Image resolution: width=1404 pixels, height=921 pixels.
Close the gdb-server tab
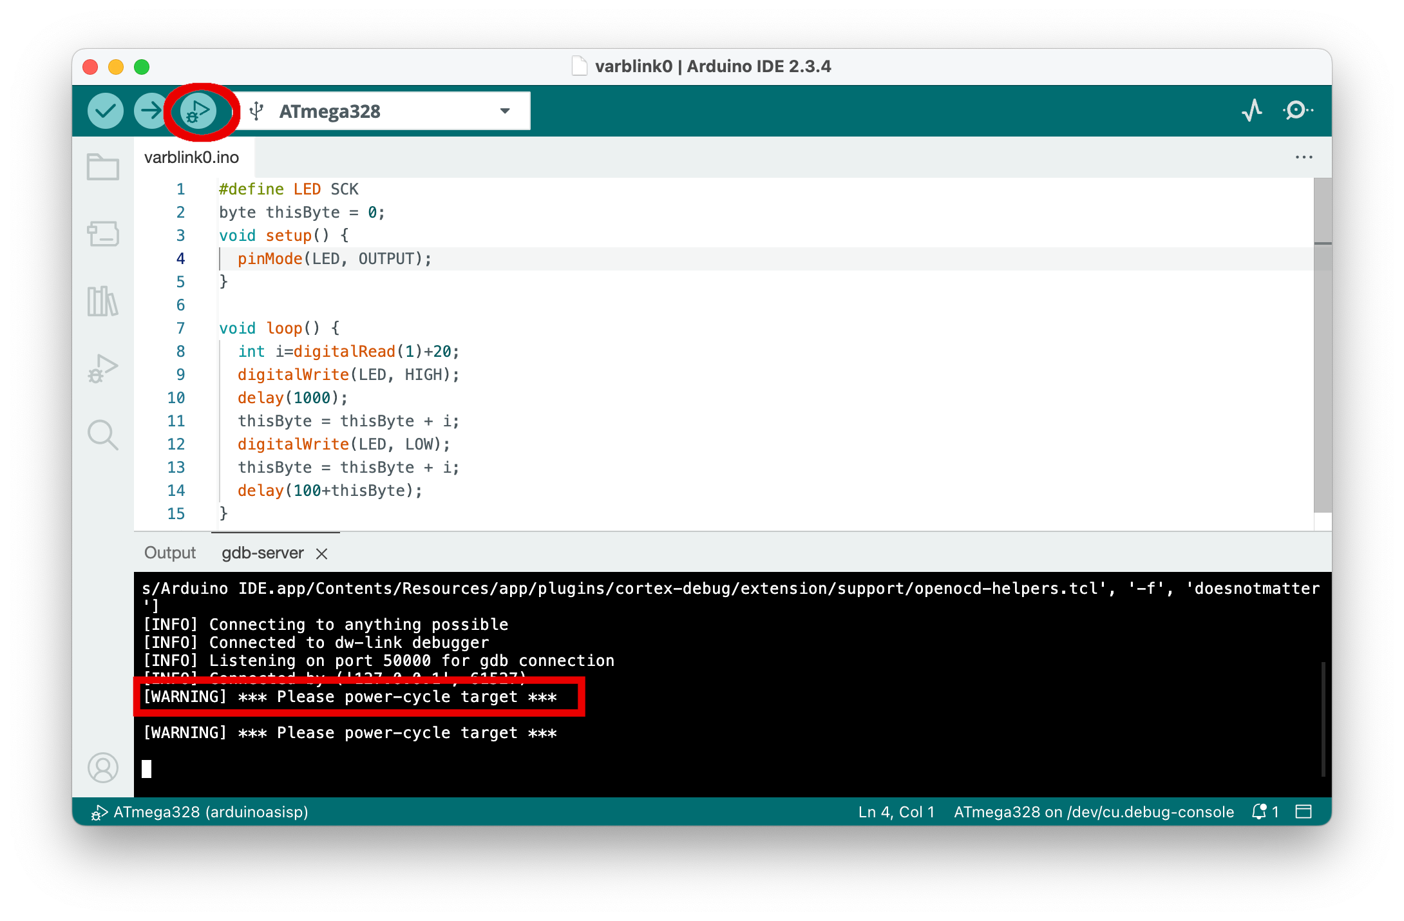(322, 553)
